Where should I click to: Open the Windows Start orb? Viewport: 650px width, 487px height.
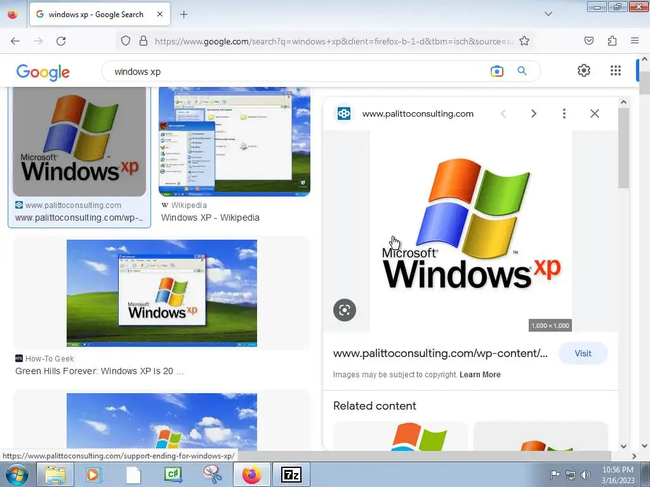pyautogui.click(x=17, y=474)
